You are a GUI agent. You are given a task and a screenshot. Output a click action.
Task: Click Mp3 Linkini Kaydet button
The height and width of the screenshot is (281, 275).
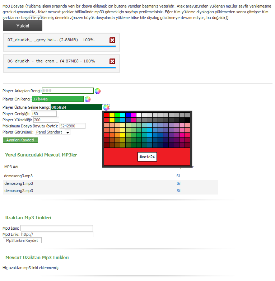click(x=22, y=240)
